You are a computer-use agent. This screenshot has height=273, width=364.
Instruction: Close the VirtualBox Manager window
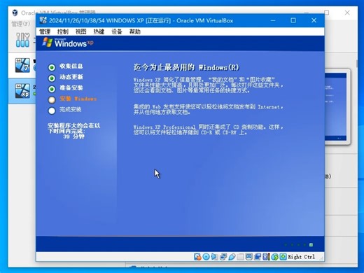tap(347, 13)
